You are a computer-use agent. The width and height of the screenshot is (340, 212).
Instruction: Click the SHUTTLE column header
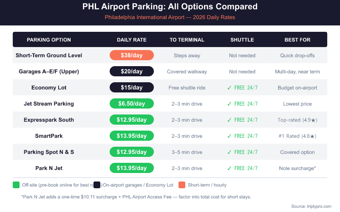click(x=242, y=40)
